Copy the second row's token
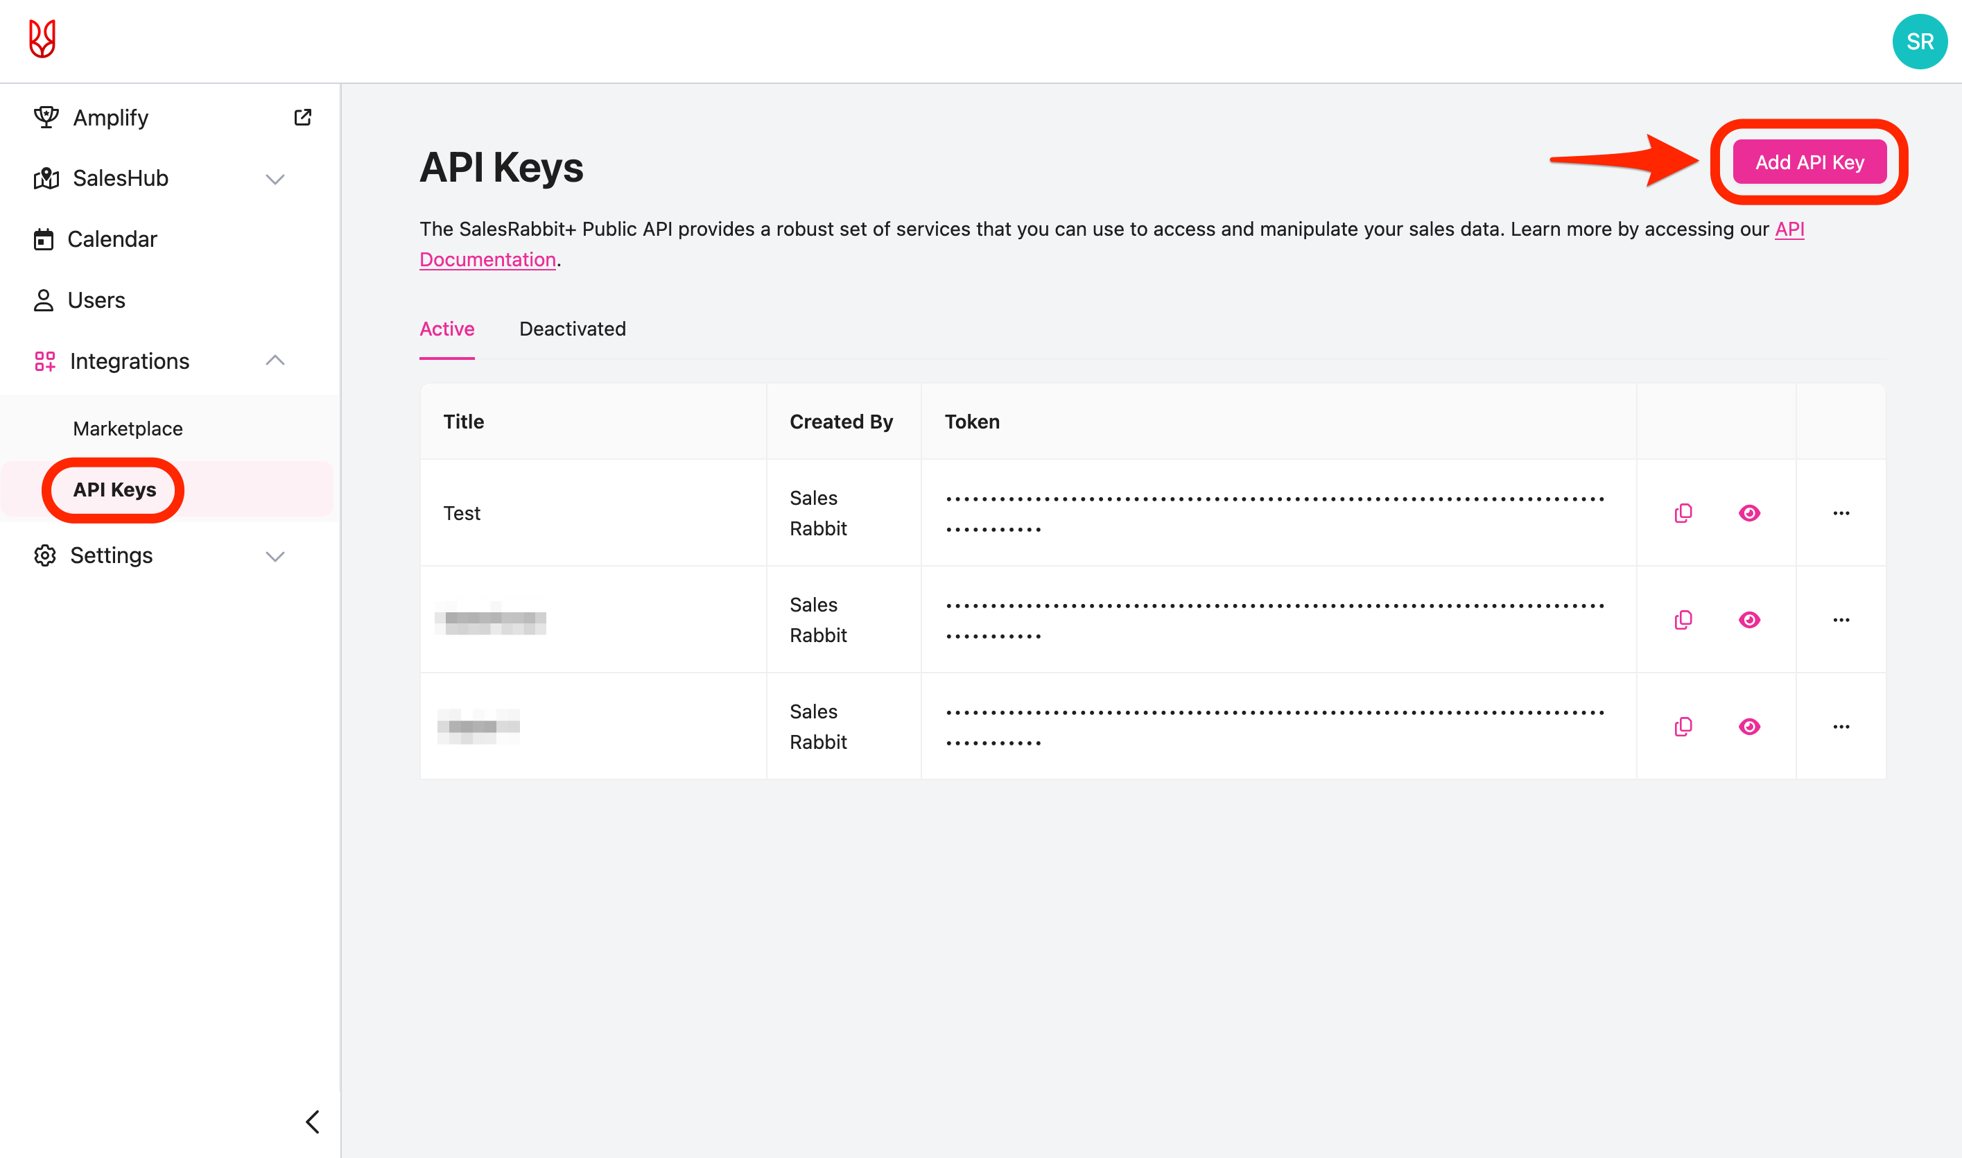1962x1158 pixels. (1683, 620)
